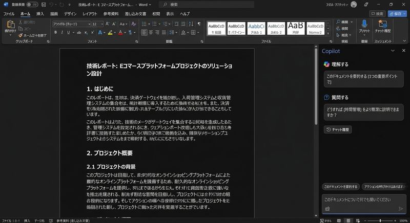Click the Paste clipboard icon
410x223 pixels.
pos(10,25)
